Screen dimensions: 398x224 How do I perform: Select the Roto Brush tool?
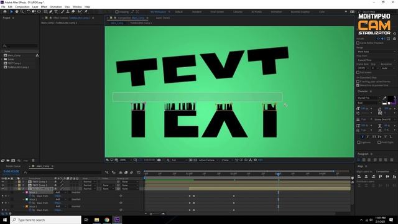click(x=80, y=12)
